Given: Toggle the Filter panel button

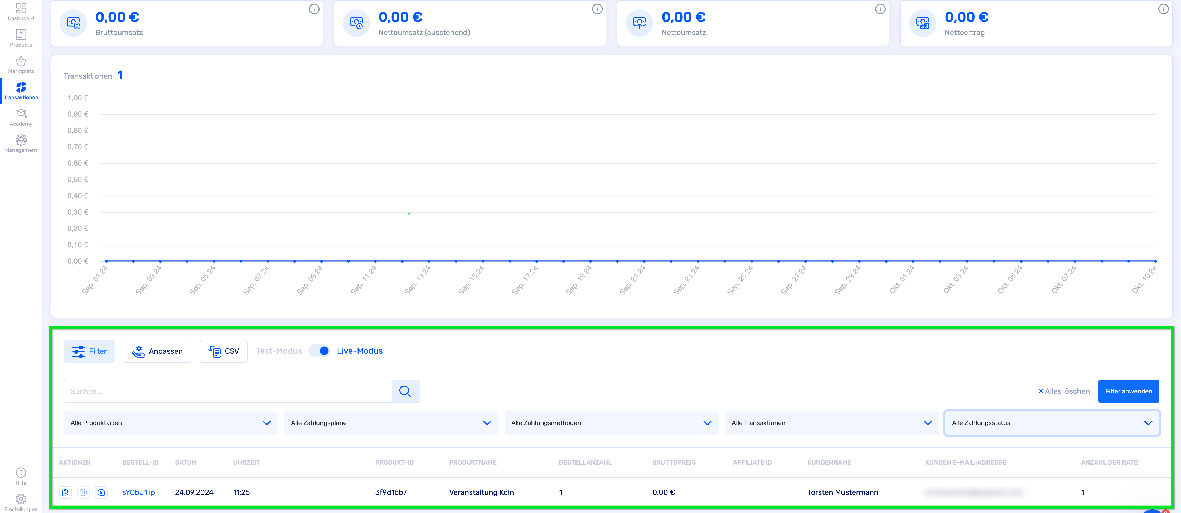Looking at the screenshot, I should click(x=89, y=351).
